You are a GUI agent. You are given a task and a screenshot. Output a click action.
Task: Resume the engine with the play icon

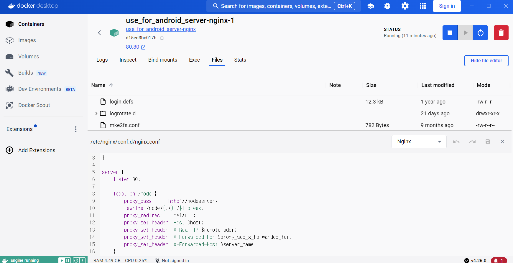tap(61, 260)
